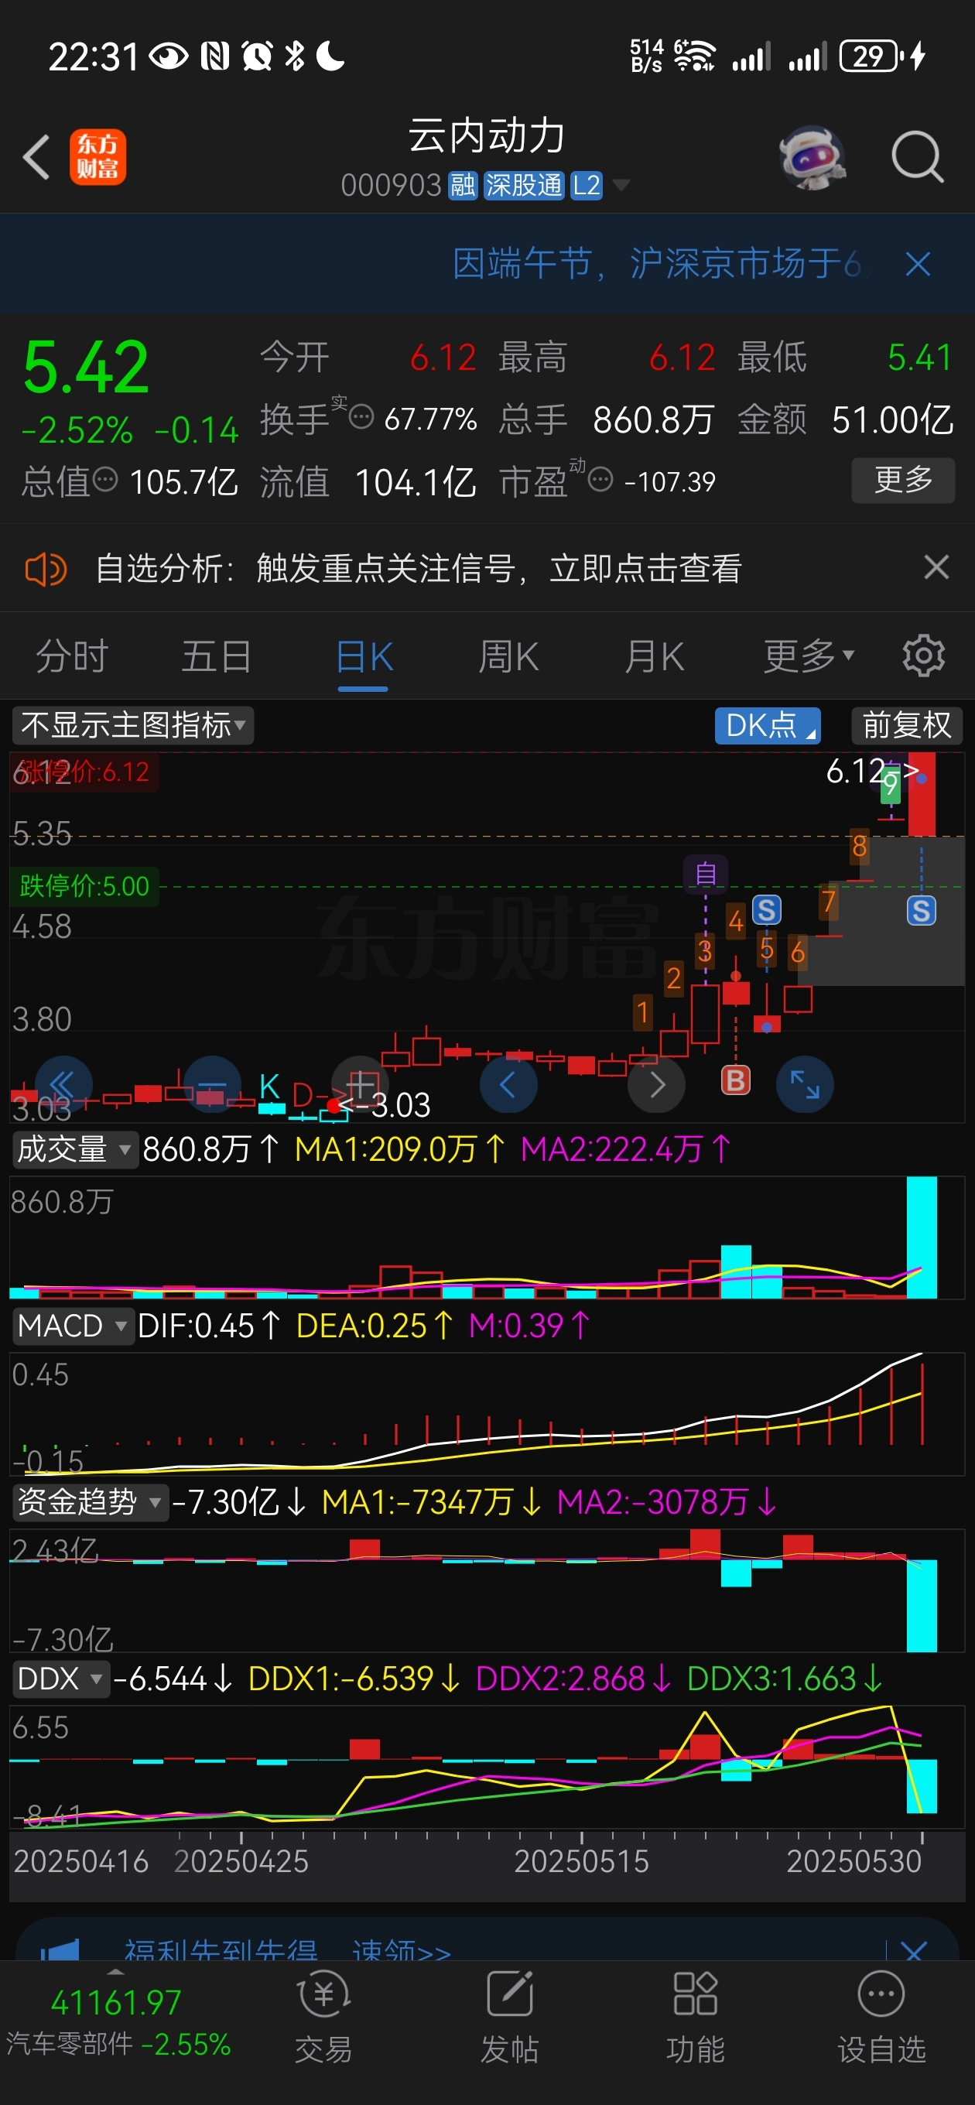Zoom out the K-line chart minus button

click(x=213, y=1084)
